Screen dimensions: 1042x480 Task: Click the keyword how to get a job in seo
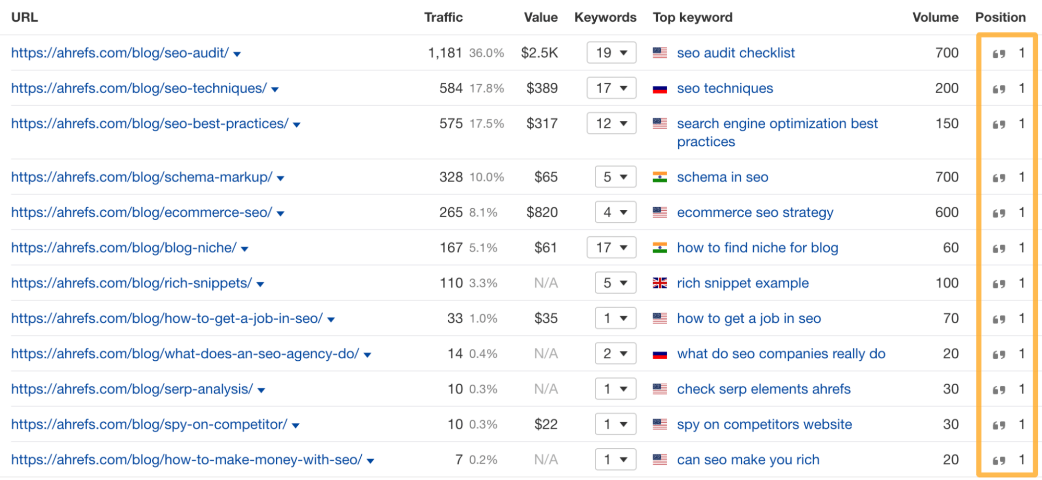click(749, 318)
